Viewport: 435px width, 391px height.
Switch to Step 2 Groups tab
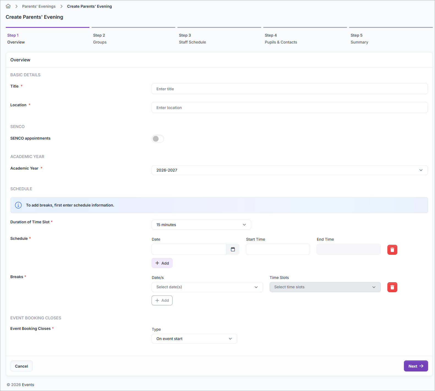133,39
